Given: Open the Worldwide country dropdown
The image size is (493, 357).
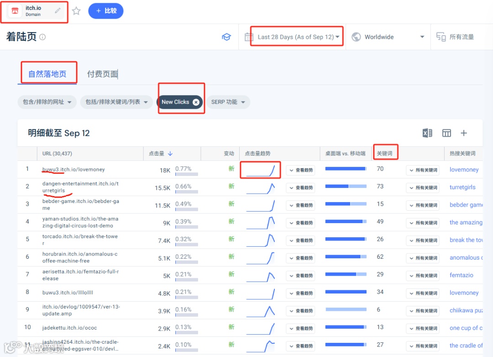Looking at the screenshot, I should click(394, 37).
